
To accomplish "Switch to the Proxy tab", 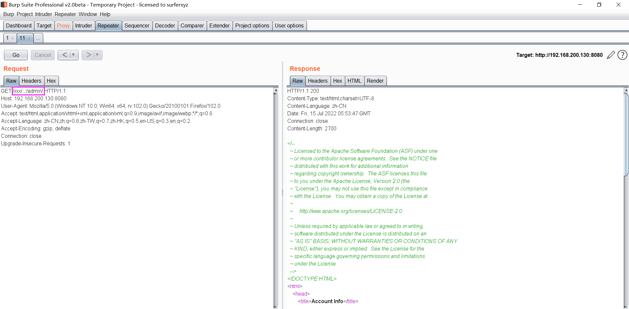I will coord(63,25).
